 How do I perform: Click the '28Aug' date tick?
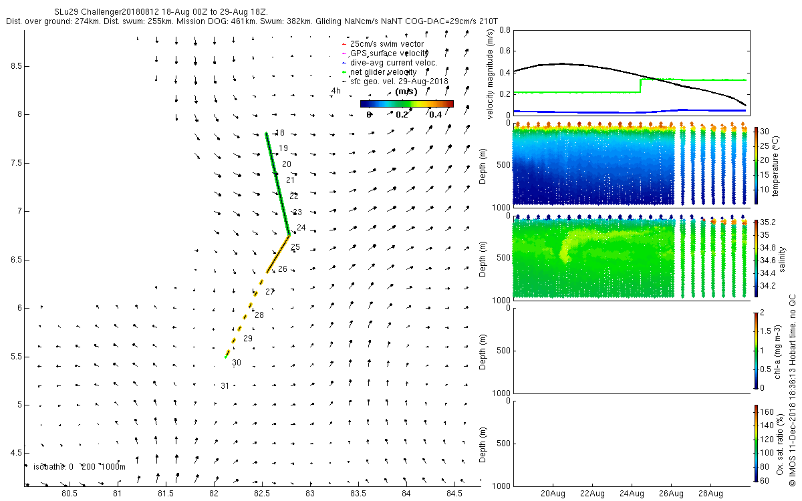click(710, 494)
